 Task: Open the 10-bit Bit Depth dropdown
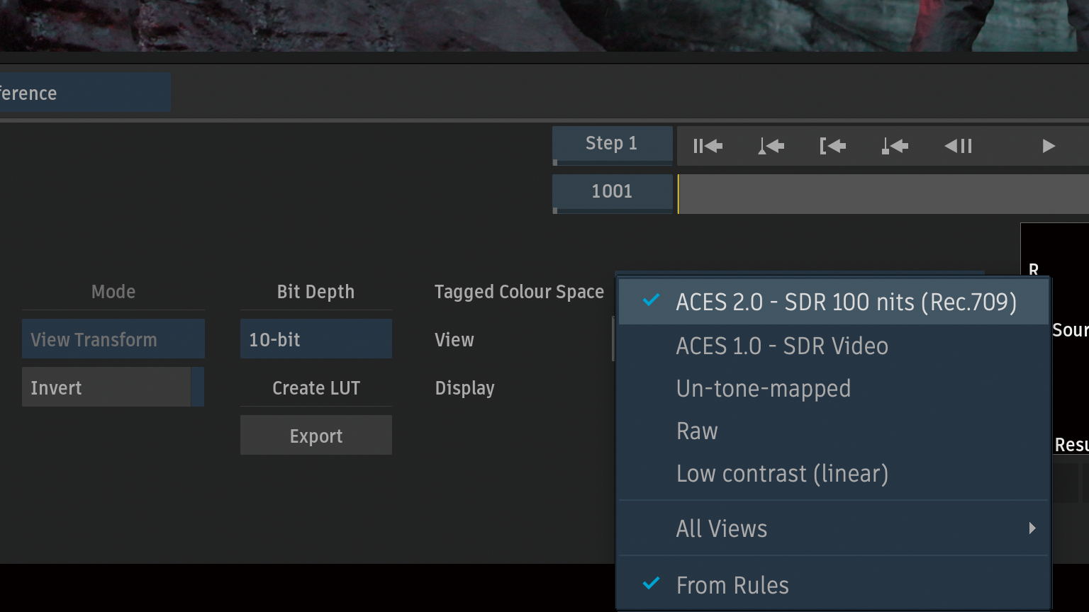(x=316, y=339)
